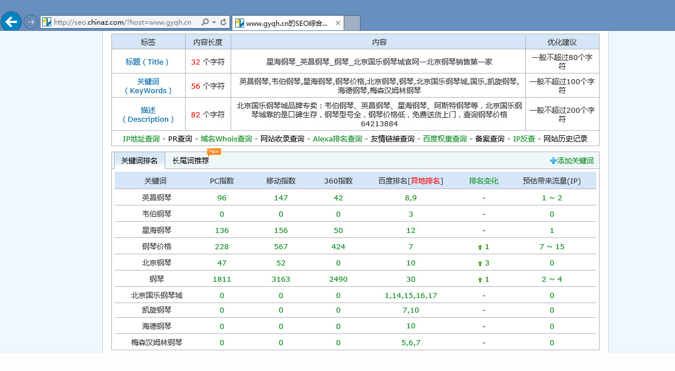Open 域名Whois查询 link
Image resolution: width=675 pixels, height=371 pixels.
pyautogui.click(x=226, y=139)
